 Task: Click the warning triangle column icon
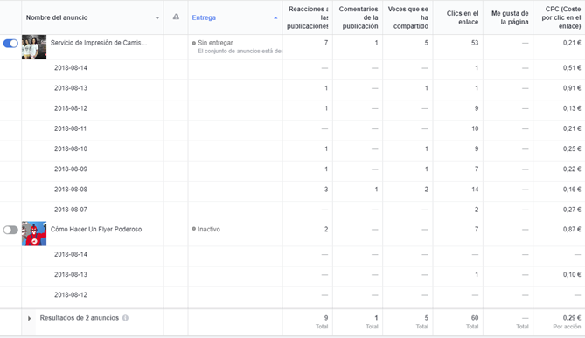point(176,17)
